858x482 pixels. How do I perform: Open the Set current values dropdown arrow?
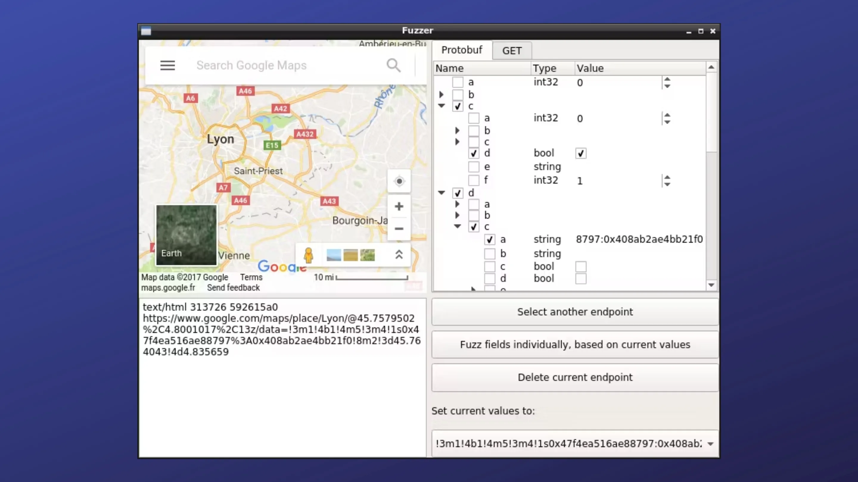tap(711, 444)
